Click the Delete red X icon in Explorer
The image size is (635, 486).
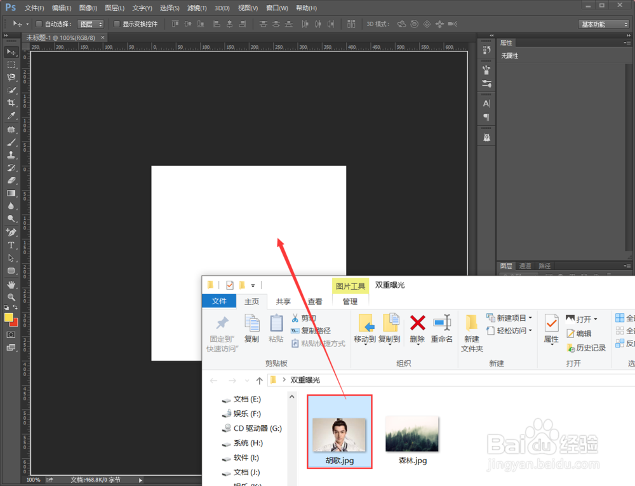click(x=418, y=323)
